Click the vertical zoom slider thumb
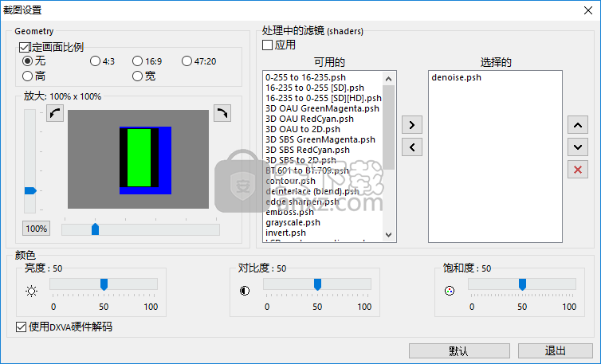Image resolution: width=601 pixels, height=364 pixels. click(x=30, y=191)
